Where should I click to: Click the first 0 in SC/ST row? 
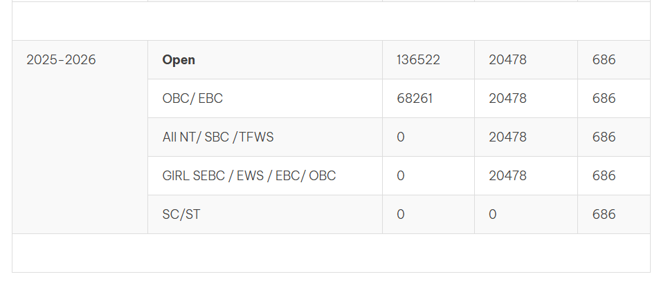401,215
